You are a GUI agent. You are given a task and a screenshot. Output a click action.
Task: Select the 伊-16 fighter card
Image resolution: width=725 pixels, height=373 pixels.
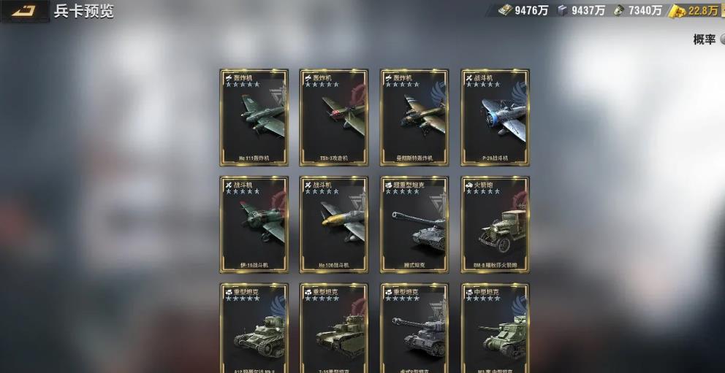tap(254, 224)
